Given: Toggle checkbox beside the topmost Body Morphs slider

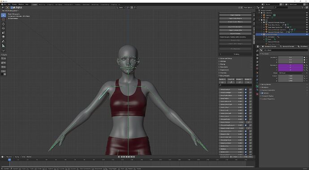Looking at the screenshot, I should (245, 89).
